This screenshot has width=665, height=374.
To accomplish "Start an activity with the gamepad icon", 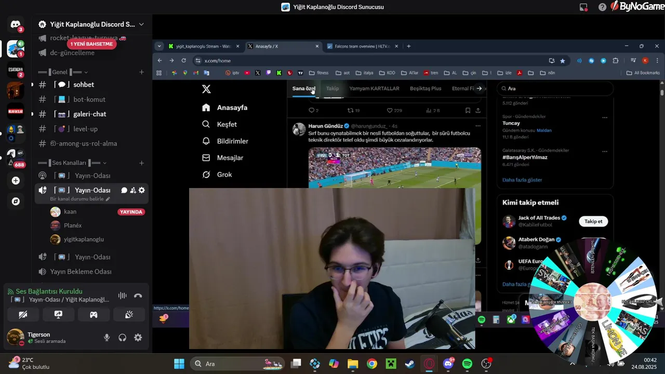I will tap(94, 314).
